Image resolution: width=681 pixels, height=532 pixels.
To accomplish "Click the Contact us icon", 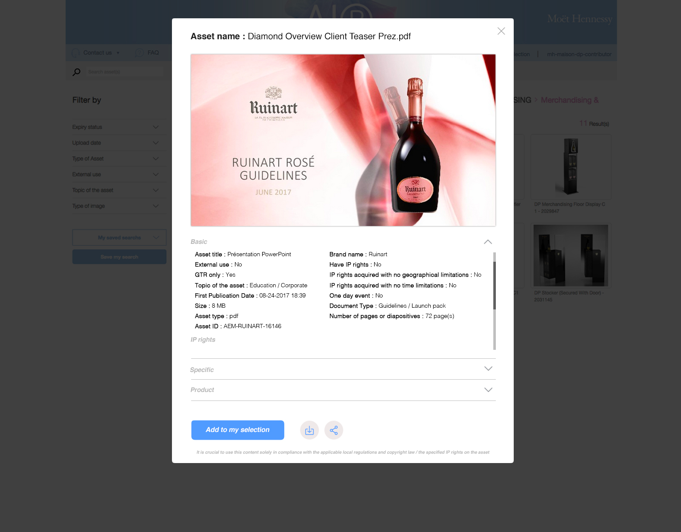I will pyautogui.click(x=76, y=53).
